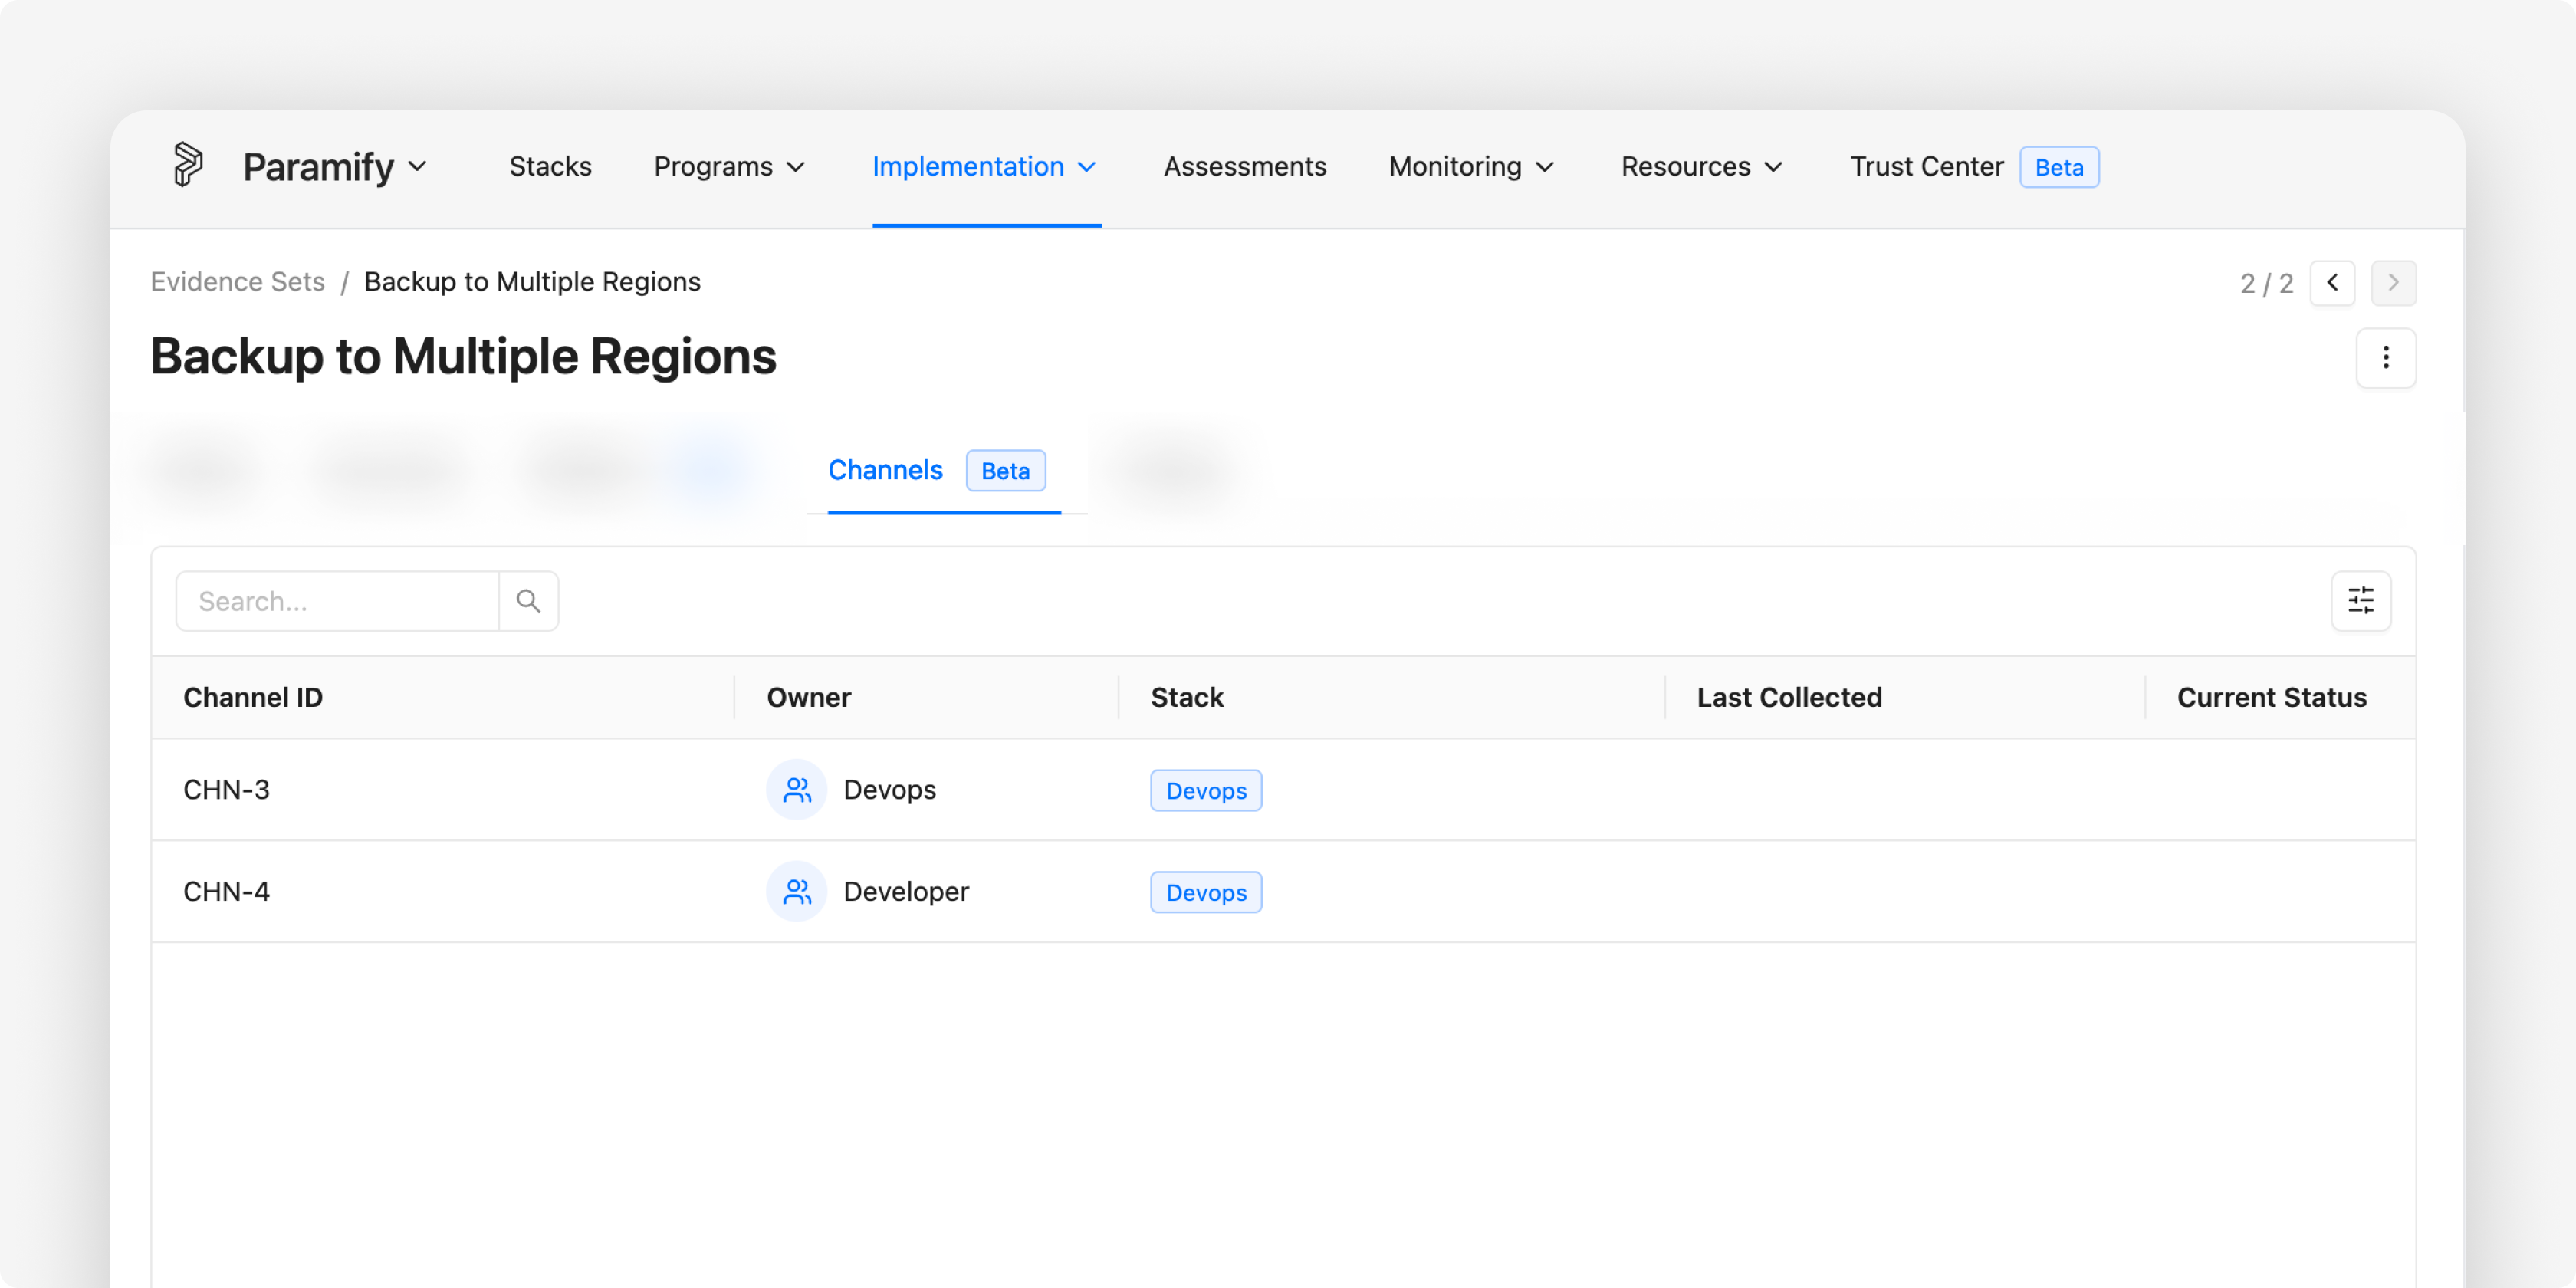
Task: Go to Stacks in the top navigation
Action: pyautogui.click(x=550, y=166)
